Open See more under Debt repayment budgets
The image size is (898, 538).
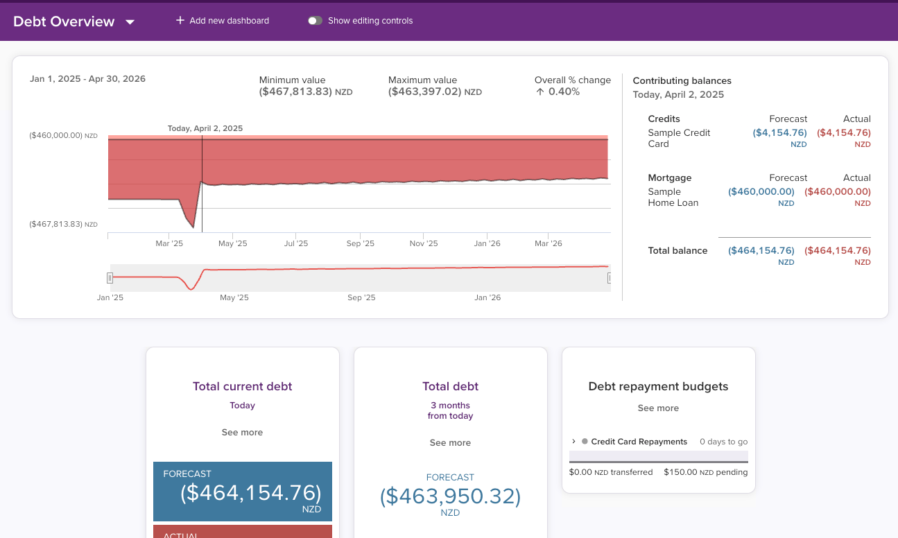click(658, 408)
